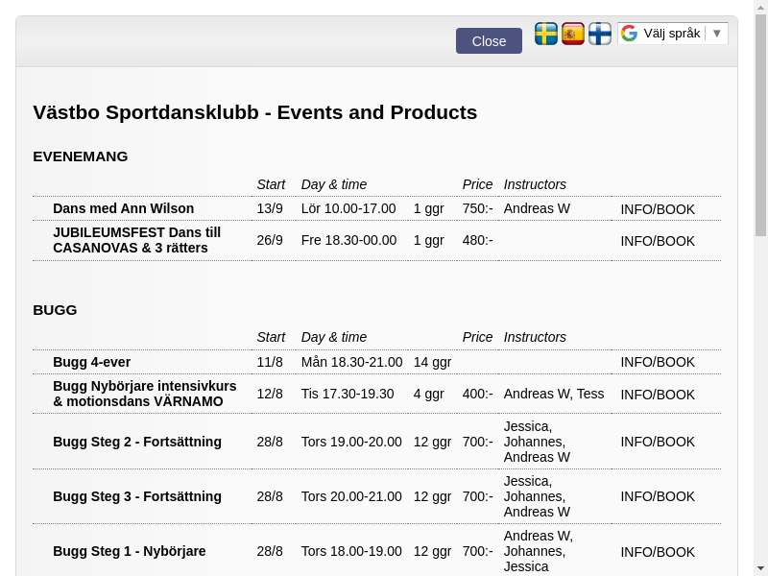
Task: Click the Swedish flag icon
Action: 545,34
